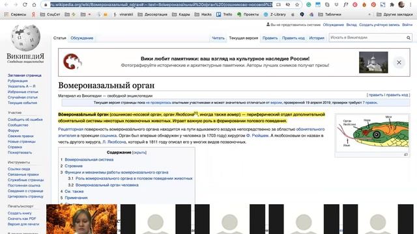
Task: Open the Trello bookmark
Action: (x=224, y=14)
